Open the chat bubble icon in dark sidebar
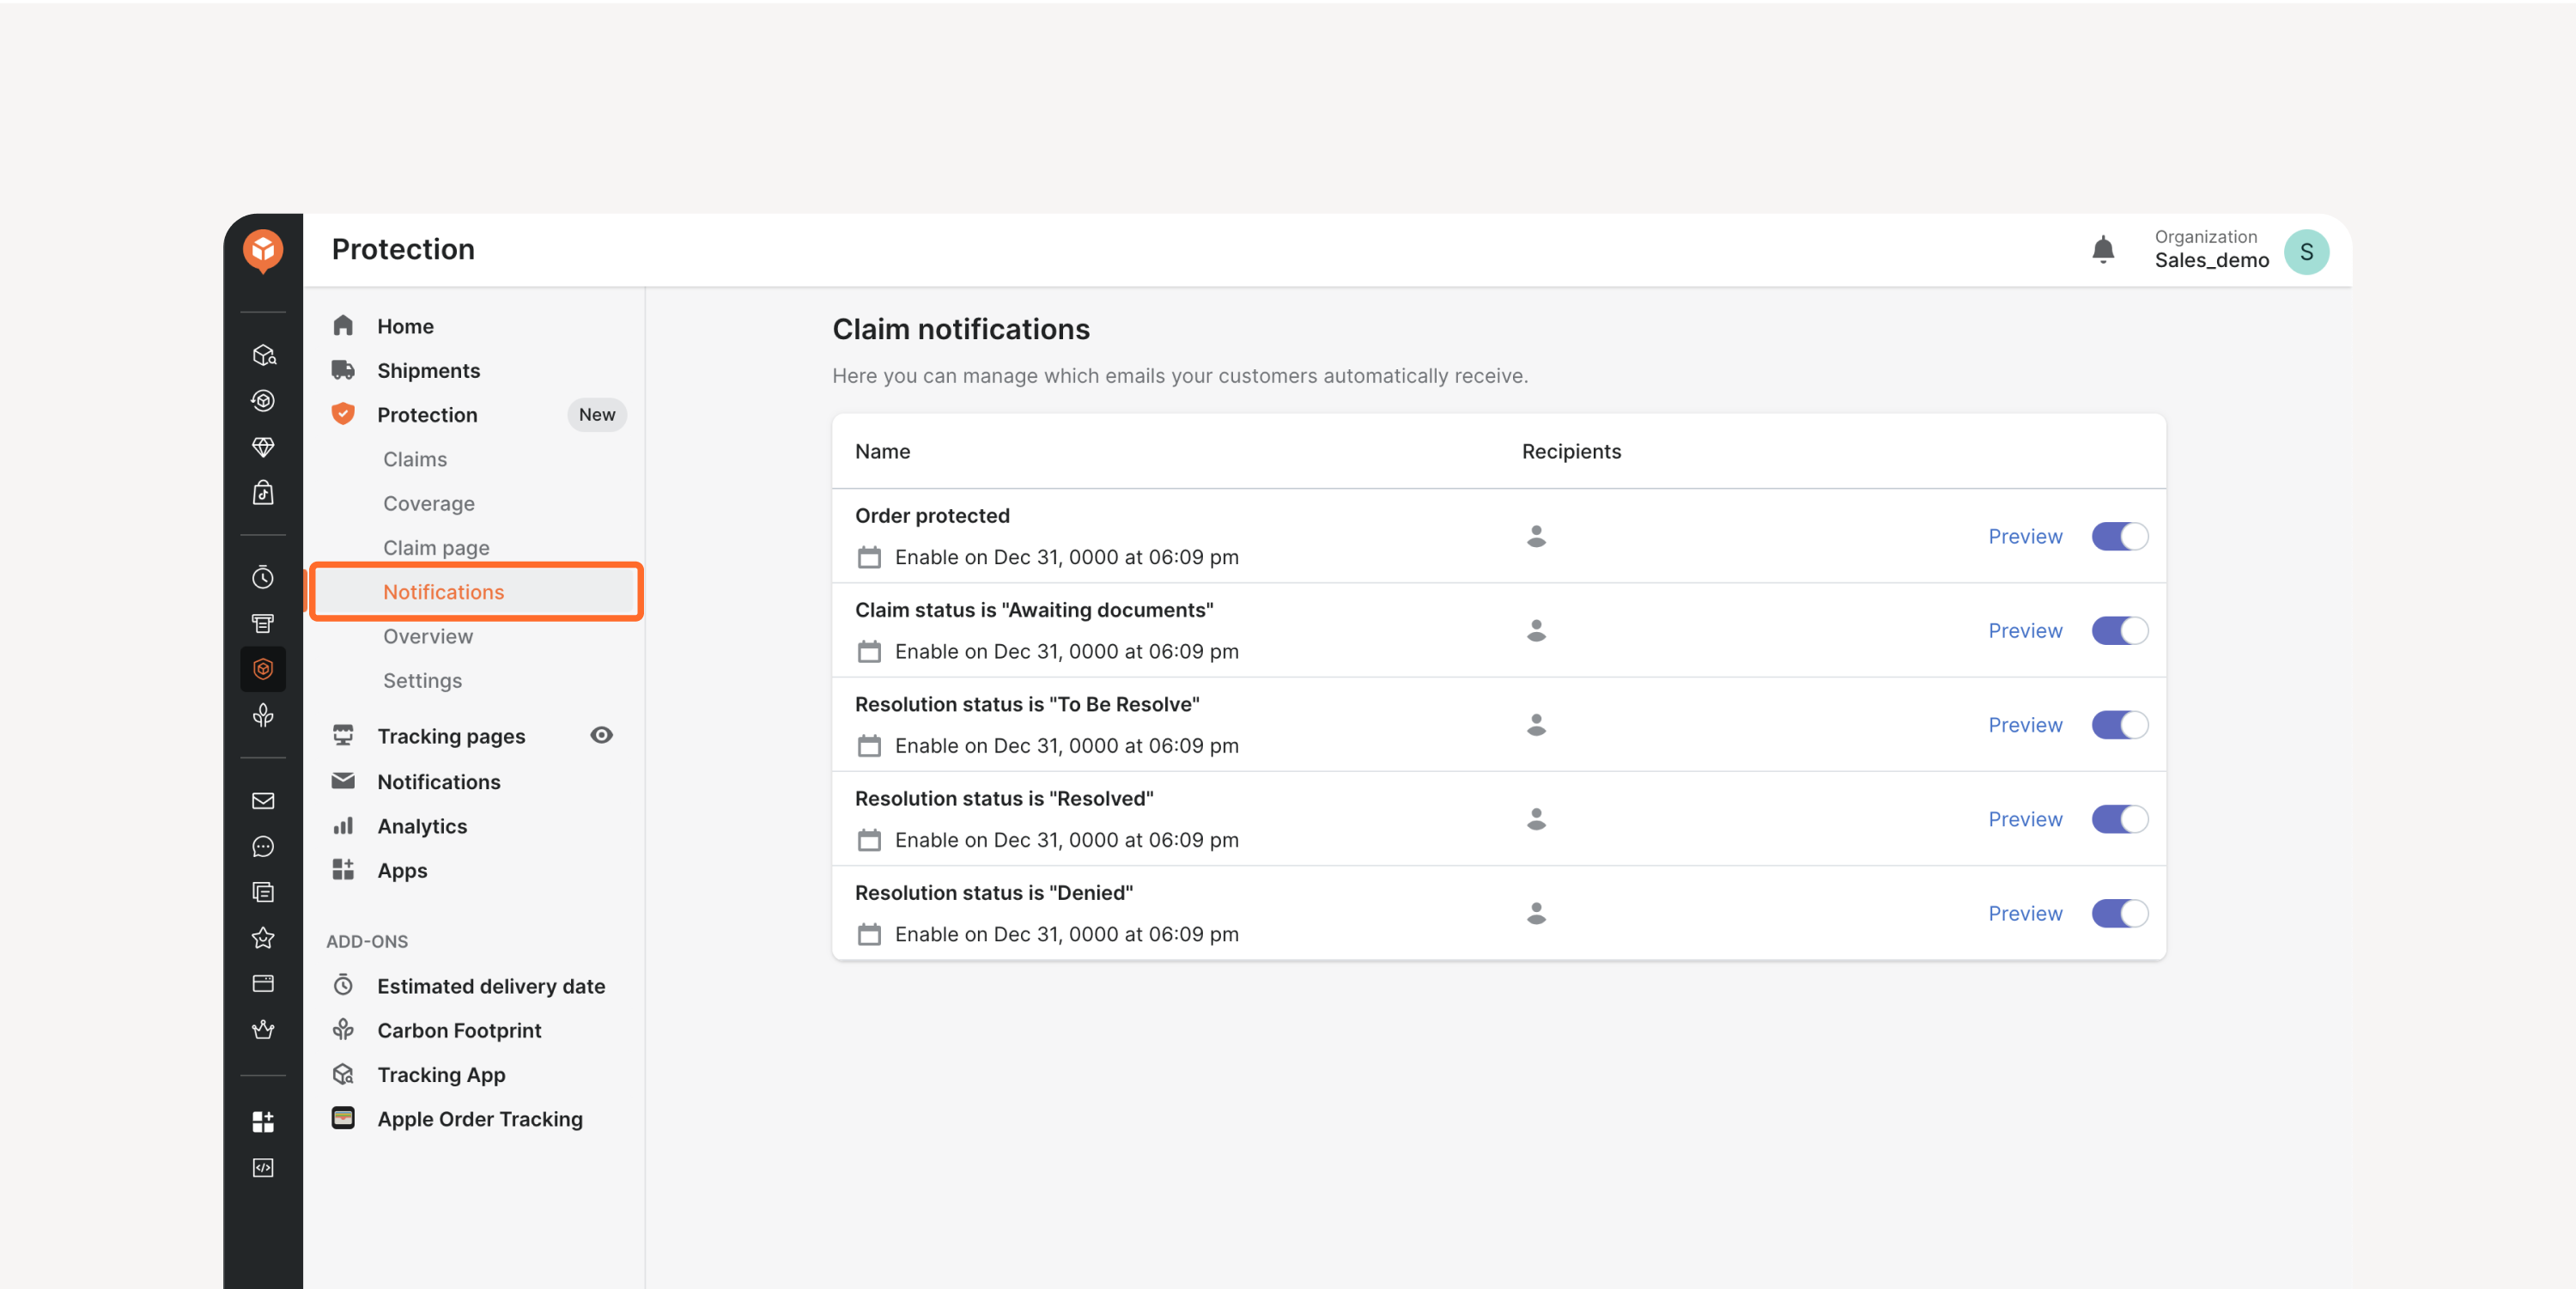This screenshot has width=2576, height=1289. click(x=263, y=847)
